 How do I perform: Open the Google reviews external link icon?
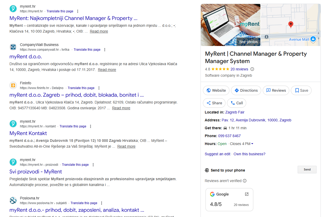(246, 194)
